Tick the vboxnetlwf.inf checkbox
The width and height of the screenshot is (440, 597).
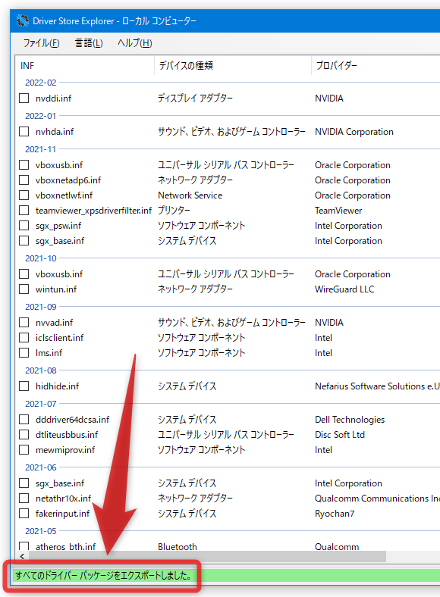click(24, 195)
